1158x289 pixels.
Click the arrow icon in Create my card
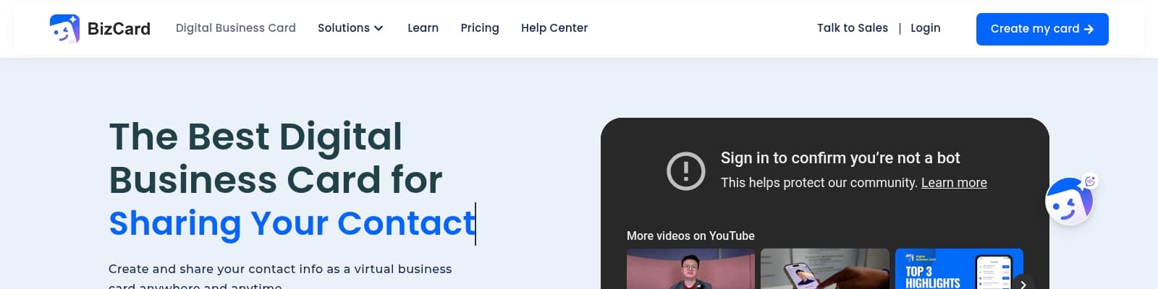[1089, 29]
